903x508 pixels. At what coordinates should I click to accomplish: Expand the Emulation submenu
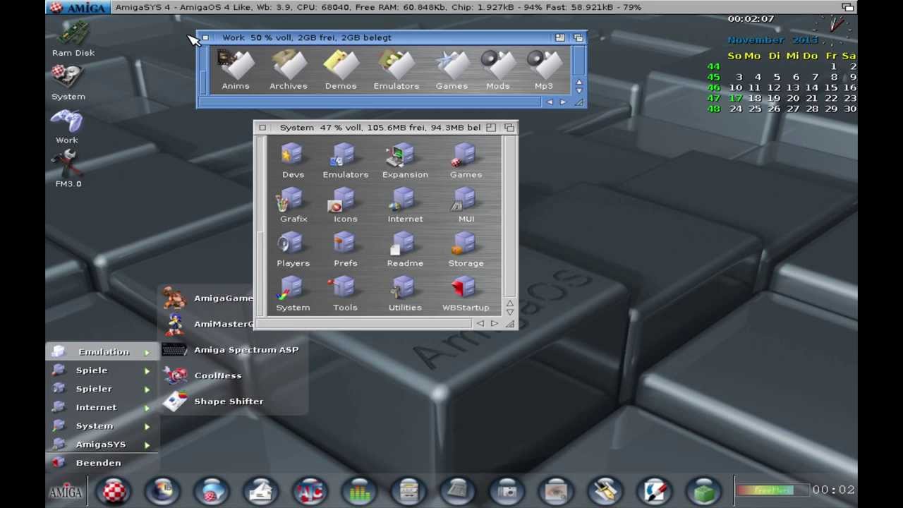tap(104, 351)
